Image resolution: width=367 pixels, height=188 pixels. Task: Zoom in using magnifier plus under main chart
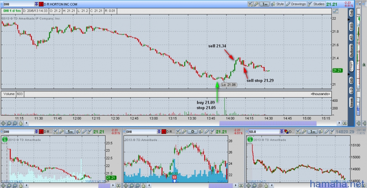point(9,123)
